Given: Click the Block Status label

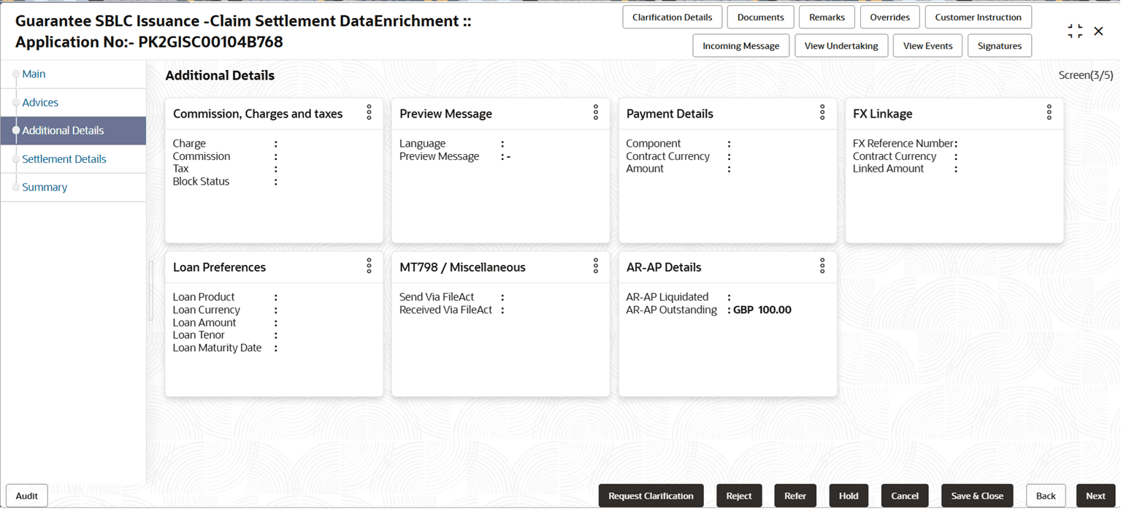Looking at the screenshot, I should click(201, 181).
